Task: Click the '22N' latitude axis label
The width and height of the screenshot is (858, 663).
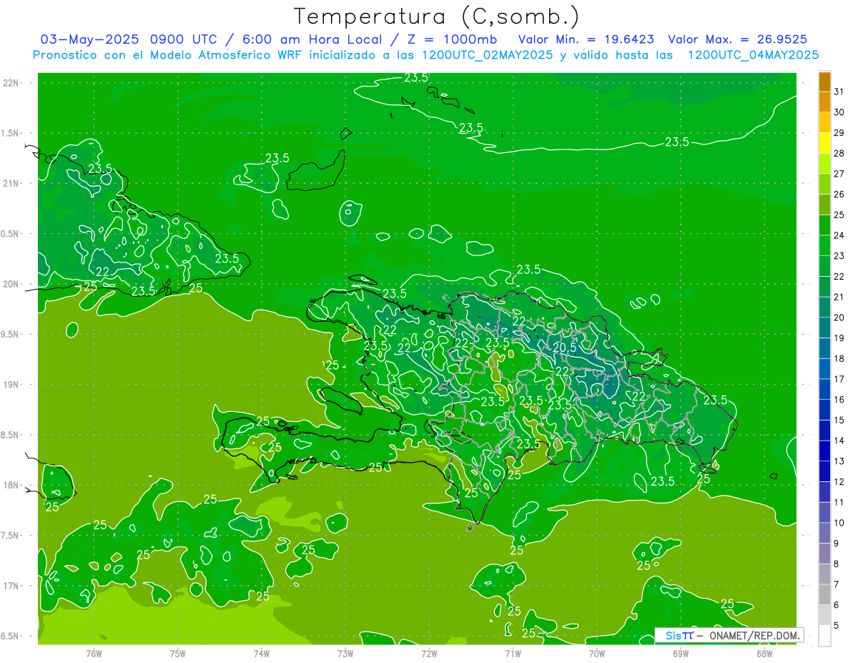Action: tap(11, 83)
